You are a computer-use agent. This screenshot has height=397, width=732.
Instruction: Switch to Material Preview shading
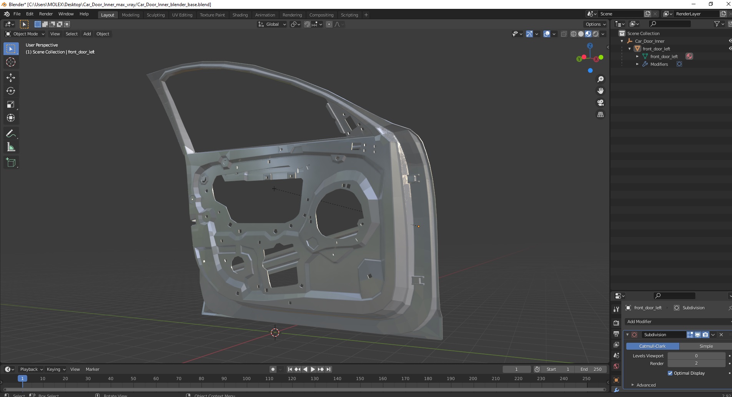588,34
